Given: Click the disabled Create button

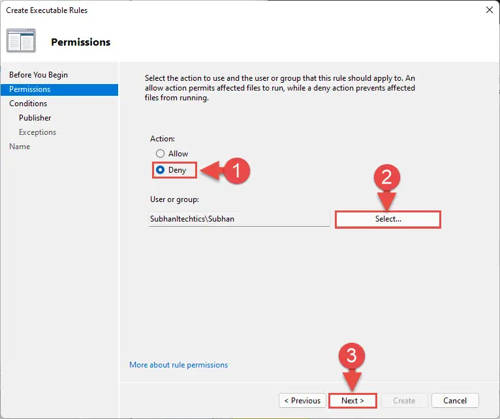Looking at the screenshot, I should pyautogui.click(x=403, y=401).
